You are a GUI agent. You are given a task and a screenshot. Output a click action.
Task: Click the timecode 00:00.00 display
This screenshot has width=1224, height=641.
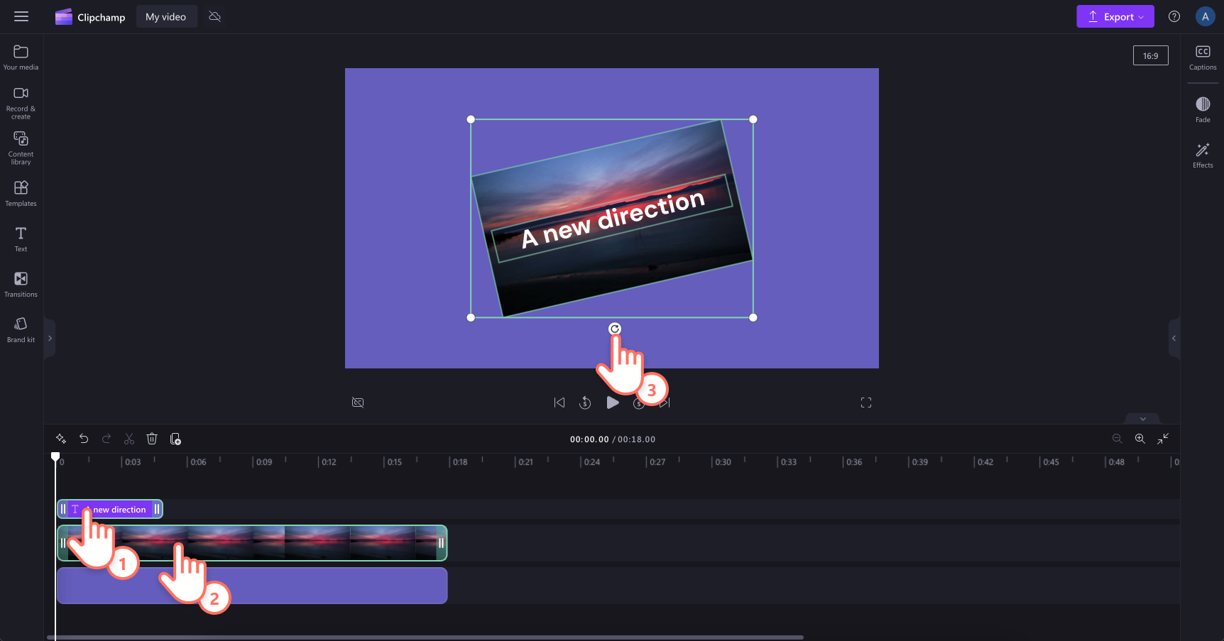pyautogui.click(x=589, y=439)
